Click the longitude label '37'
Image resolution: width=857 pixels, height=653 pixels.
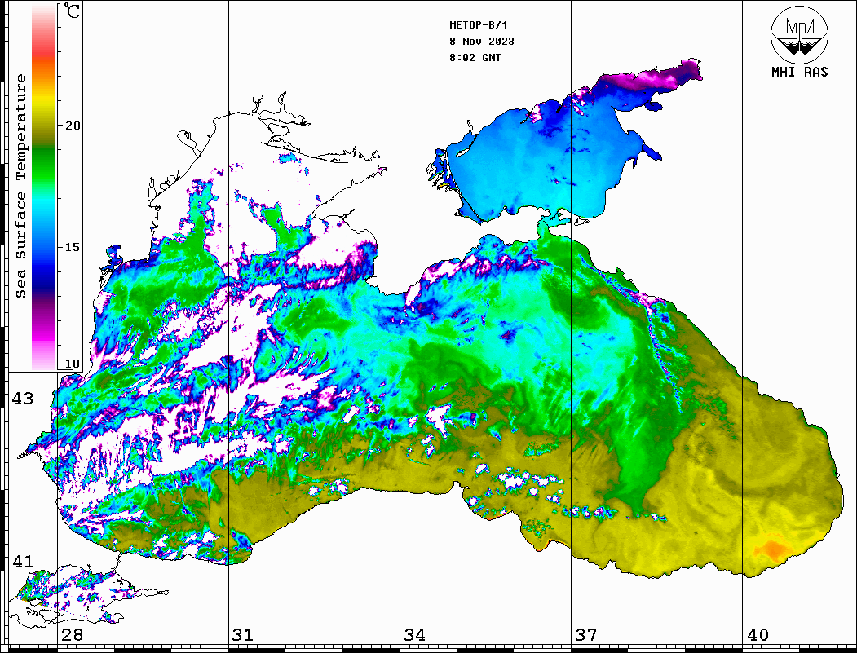point(586,634)
